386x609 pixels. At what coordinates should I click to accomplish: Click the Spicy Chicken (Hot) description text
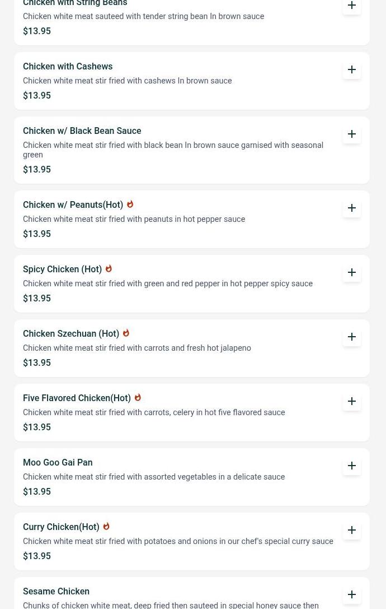click(x=168, y=284)
